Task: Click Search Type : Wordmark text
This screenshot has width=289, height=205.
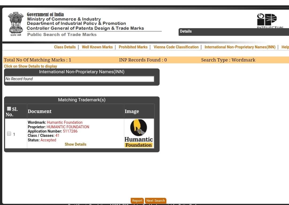Action: (x=228, y=60)
